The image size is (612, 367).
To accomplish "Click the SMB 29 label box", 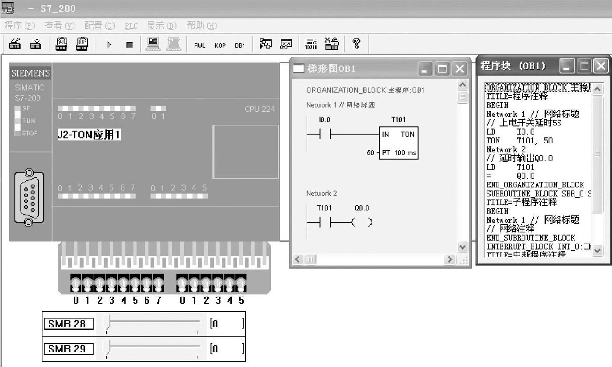I will point(68,349).
